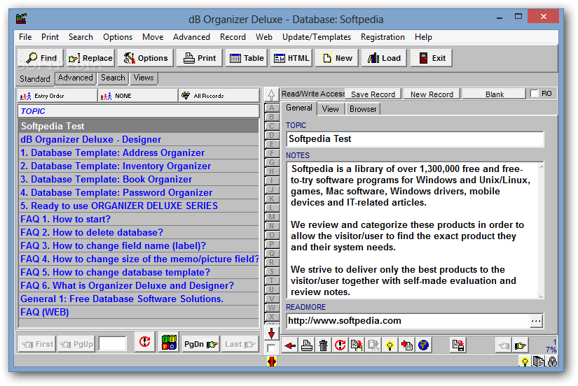Image resolution: width=578 pixels, height=386 pixels.
Task: Click the New Record button
Action: [x=432, y=94]
